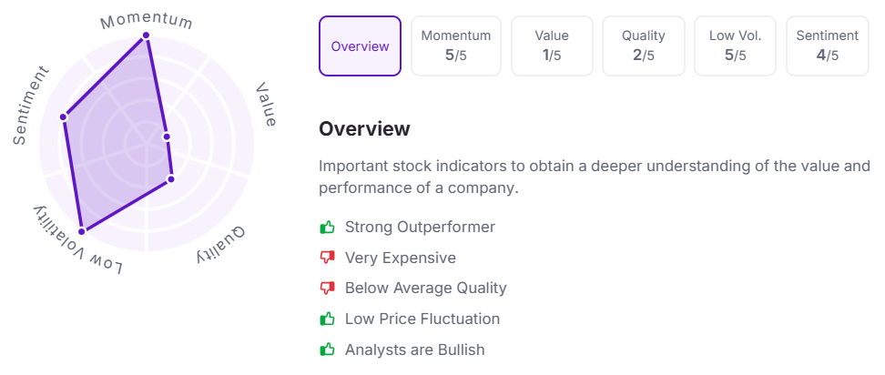This screenshot has height=375, width=885.
Task: Click the thumbs-down icon beside Very Expensive
Action: (x=327, y=258)
